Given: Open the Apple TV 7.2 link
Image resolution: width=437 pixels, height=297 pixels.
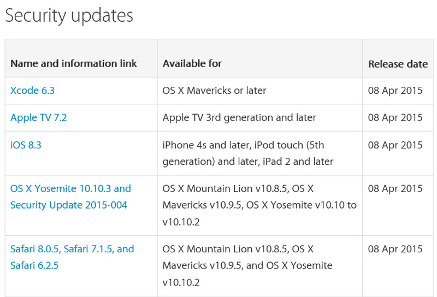Looking at the screenshot, I should (x=38, y=118).
